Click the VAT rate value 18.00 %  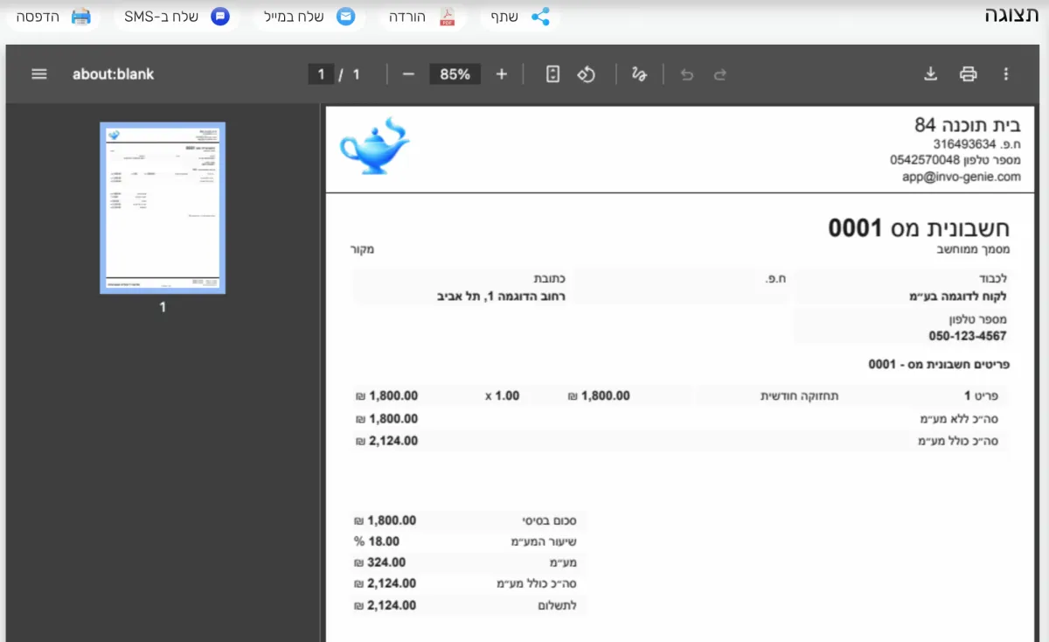377,541
